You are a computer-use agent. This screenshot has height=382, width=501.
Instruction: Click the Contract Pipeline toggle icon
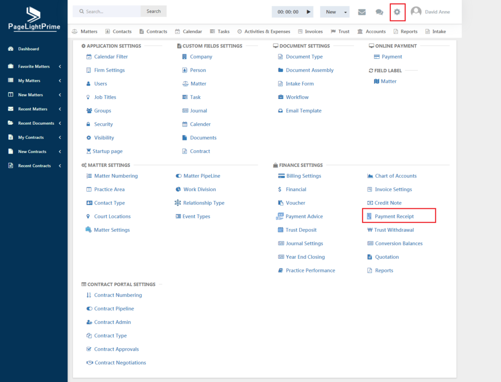click(x=90, y=309)
